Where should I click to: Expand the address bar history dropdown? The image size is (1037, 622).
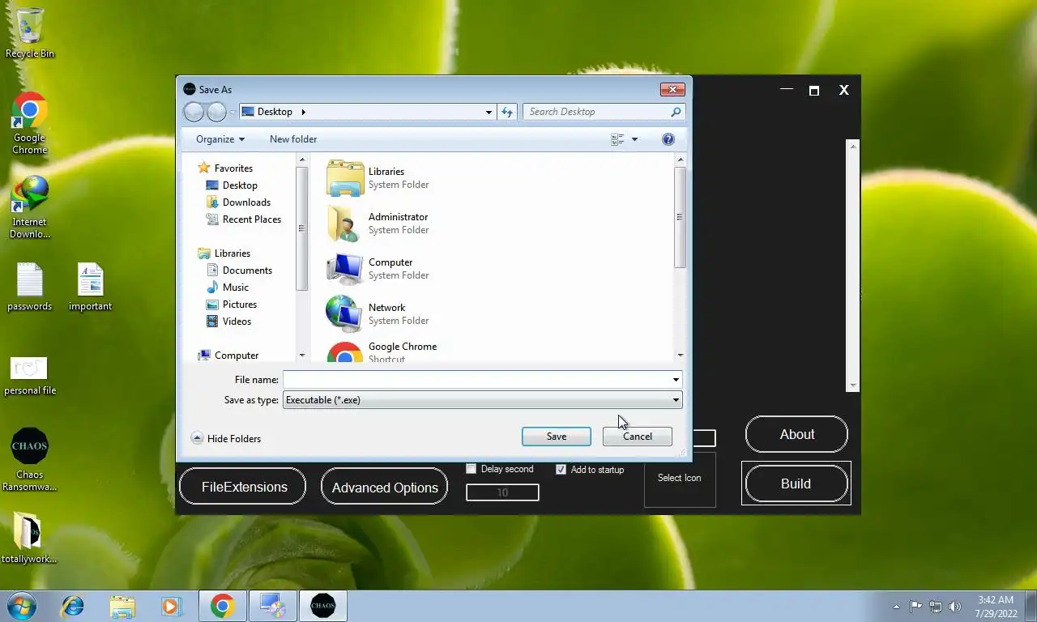pos(489,112)
